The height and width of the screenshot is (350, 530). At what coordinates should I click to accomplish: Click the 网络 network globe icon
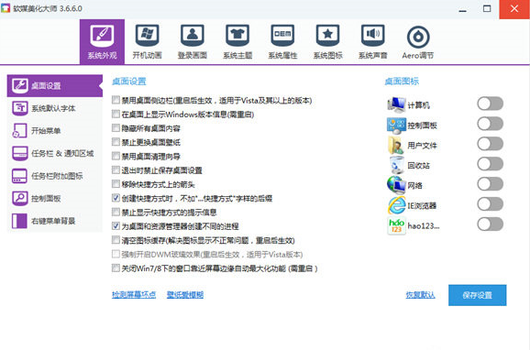pos(396,185)
